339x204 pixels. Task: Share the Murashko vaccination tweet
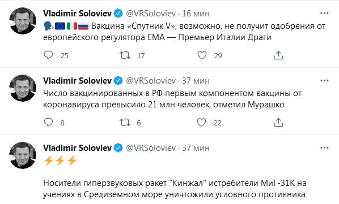click(x=278, y=123)
